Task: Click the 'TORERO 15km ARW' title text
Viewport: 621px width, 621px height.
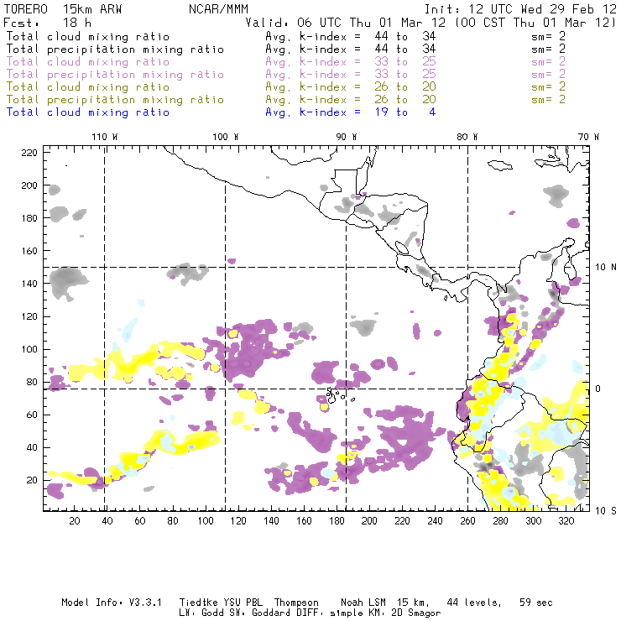Action: coord(63,9)
